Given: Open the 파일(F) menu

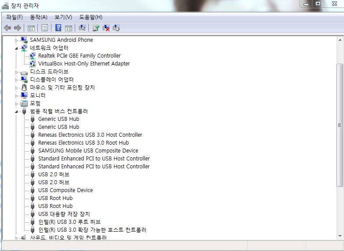Looking at the screenshot, I should point(14,17).
